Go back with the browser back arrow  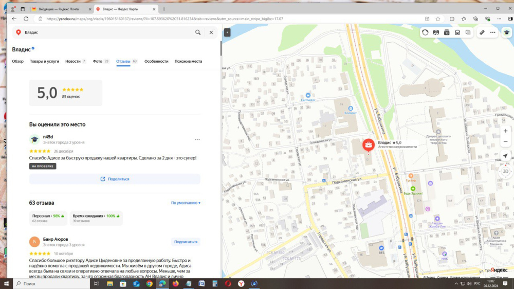(x=14, y=19)
